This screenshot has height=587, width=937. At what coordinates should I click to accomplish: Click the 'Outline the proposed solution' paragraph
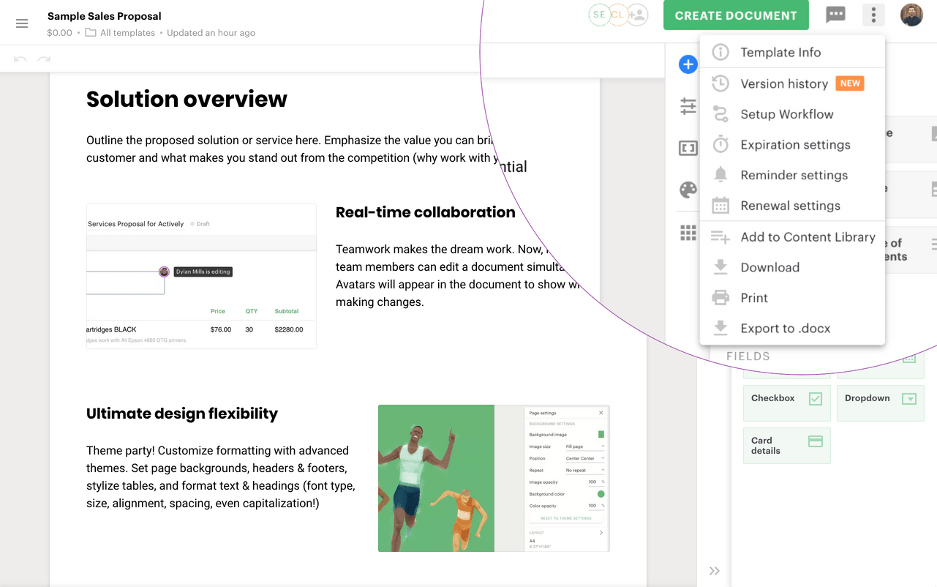click(x=293, y=149)
